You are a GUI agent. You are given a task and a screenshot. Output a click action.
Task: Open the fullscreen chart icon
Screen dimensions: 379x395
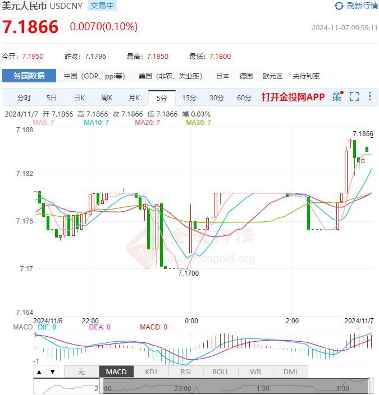354,96
